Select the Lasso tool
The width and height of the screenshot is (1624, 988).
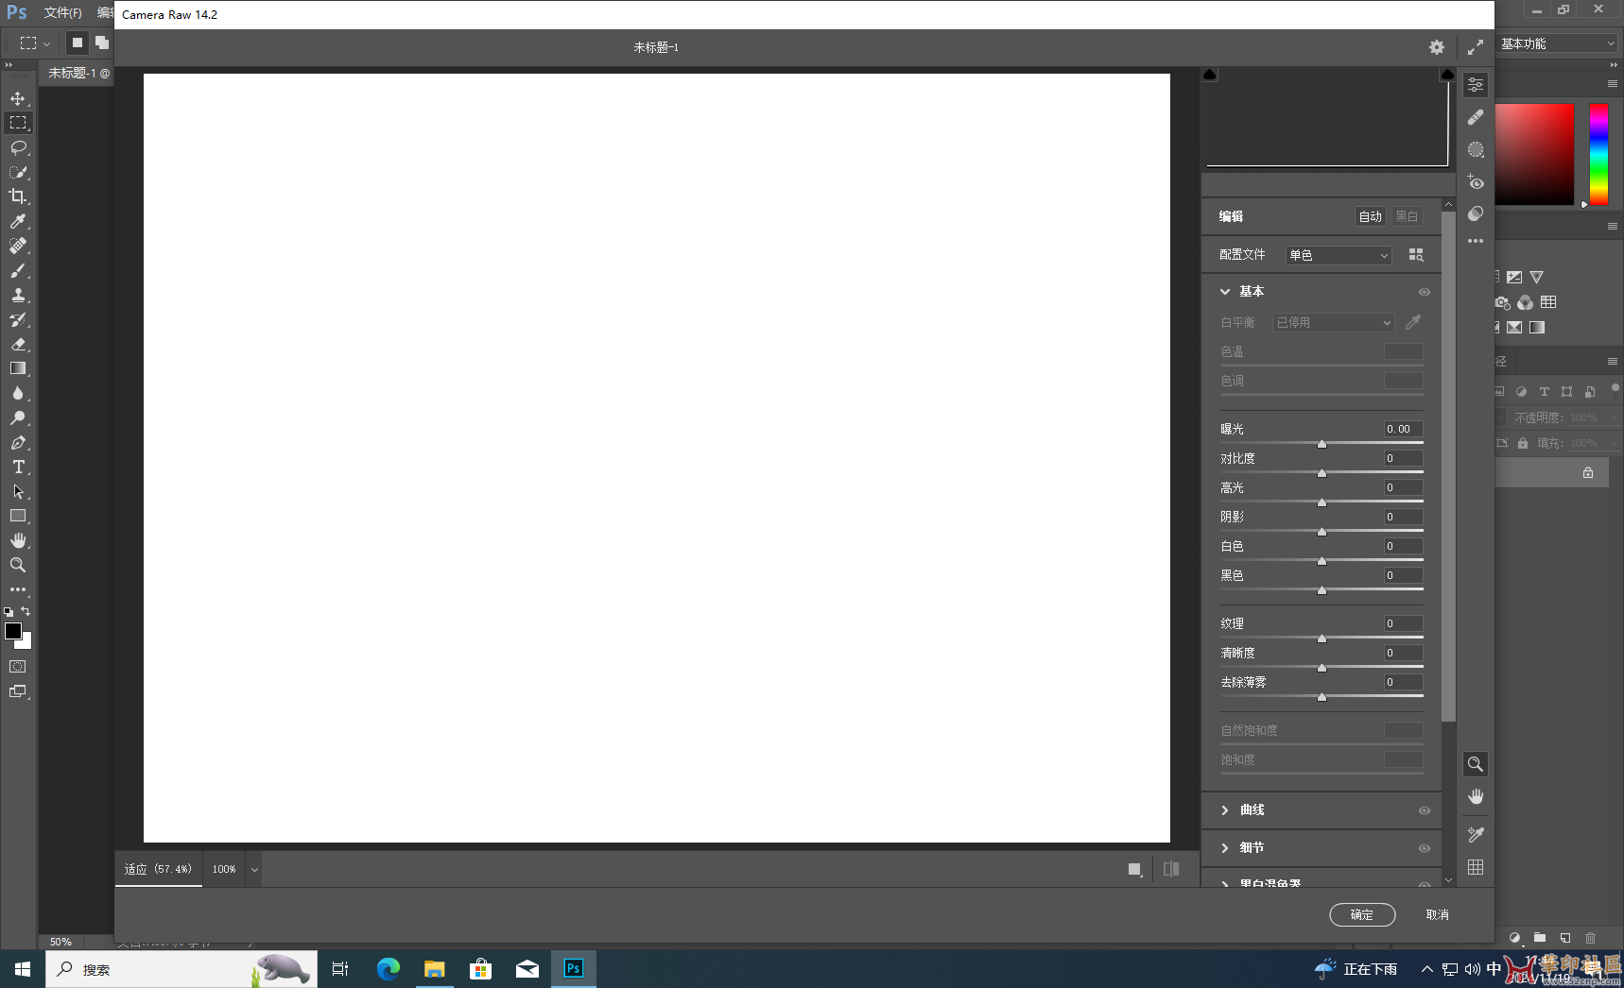[x=18, y=147]
